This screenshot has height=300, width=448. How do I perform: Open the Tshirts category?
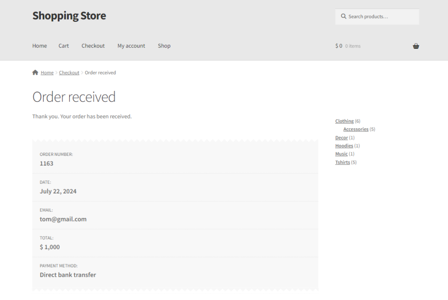(342, 162)
